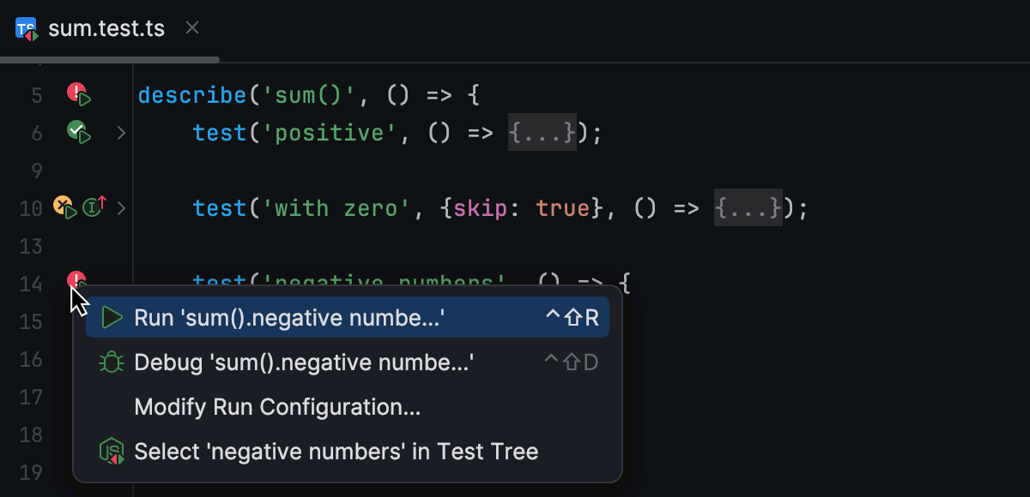Click the passed-test run icon on line 6
The image size is (1030, 497).
click(x=79, y=133)
